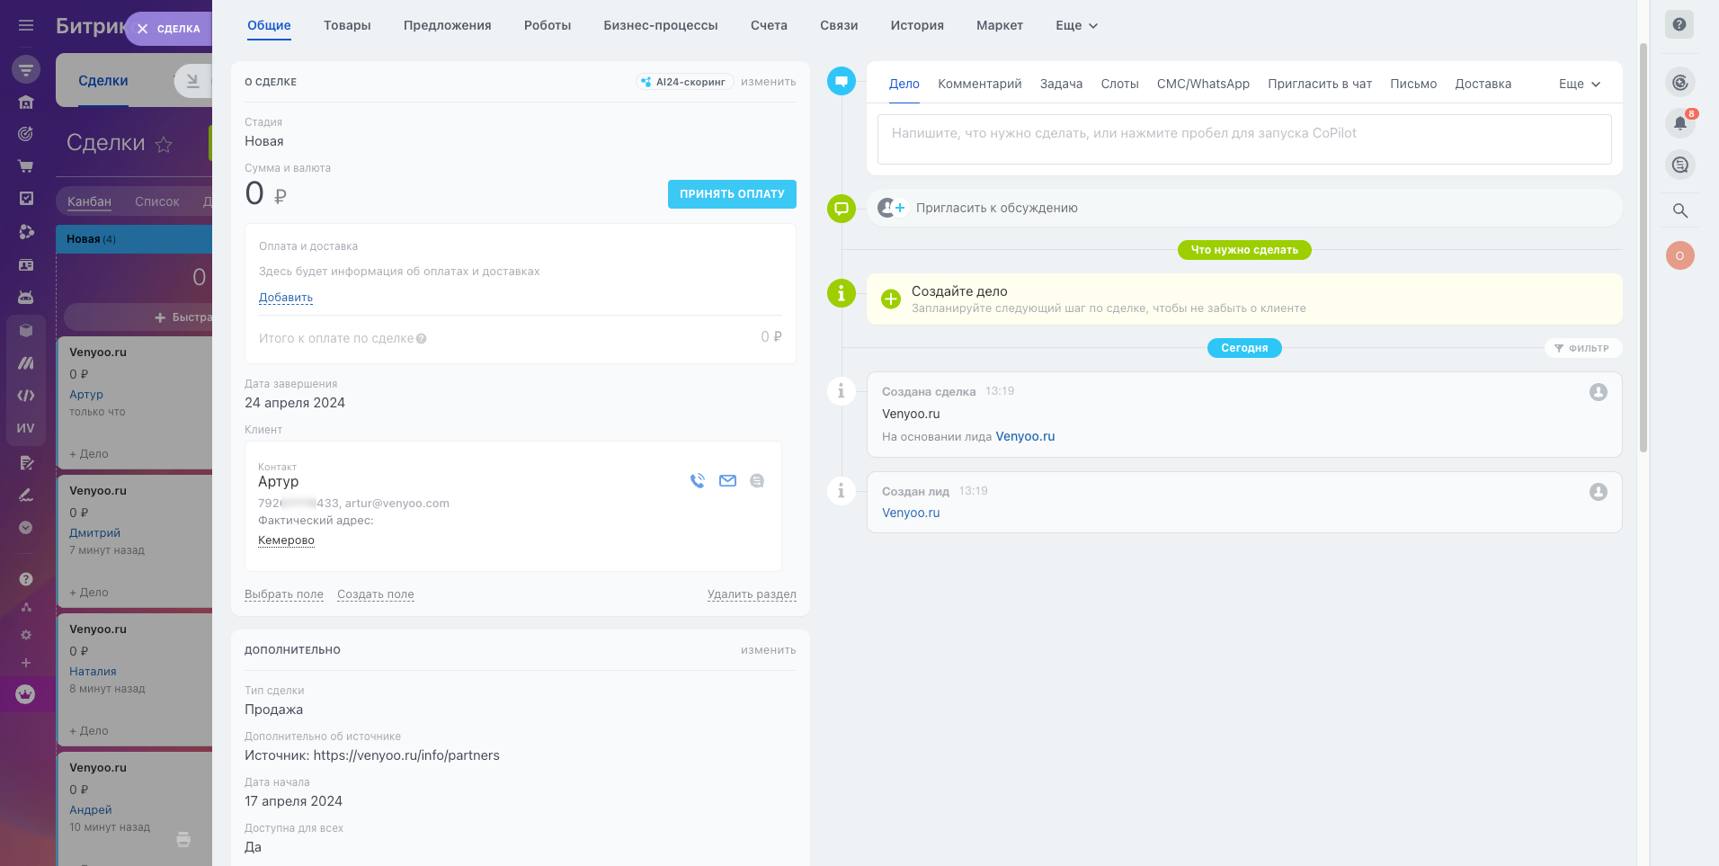Open notifications bell with badge
The height and width of the screenshot is (866, 1719).
[x=1679, y=123]
